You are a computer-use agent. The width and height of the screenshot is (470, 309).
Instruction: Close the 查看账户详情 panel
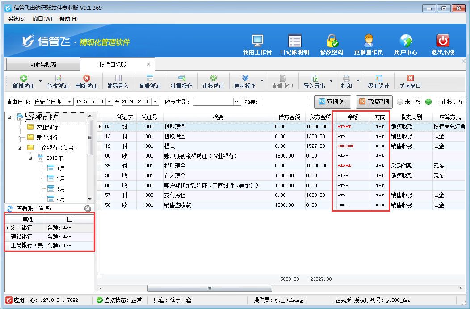(88, 209)
